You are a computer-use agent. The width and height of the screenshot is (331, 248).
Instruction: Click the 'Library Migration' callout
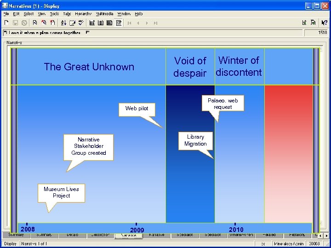[x=195, y=141]
